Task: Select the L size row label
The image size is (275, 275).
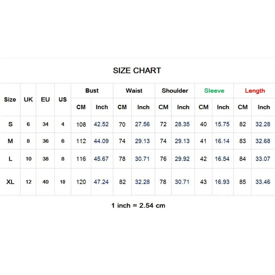Action: (10, 159)
